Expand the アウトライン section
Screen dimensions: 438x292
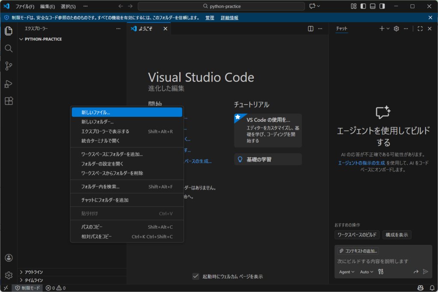[34, 272]
